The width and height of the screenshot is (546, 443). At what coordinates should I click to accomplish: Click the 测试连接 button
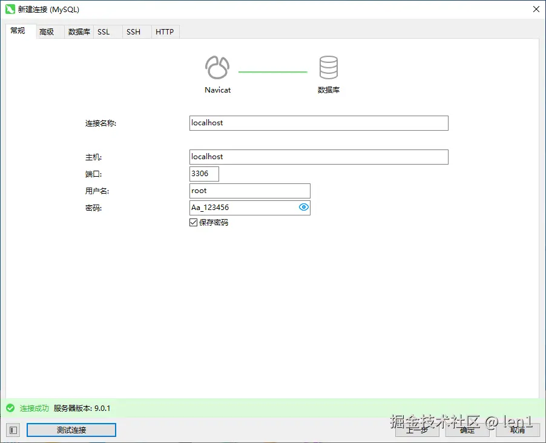click(x=71, y=430)
